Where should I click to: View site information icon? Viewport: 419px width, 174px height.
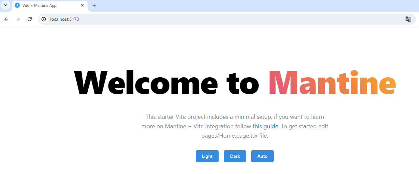[x=44, y=19]
